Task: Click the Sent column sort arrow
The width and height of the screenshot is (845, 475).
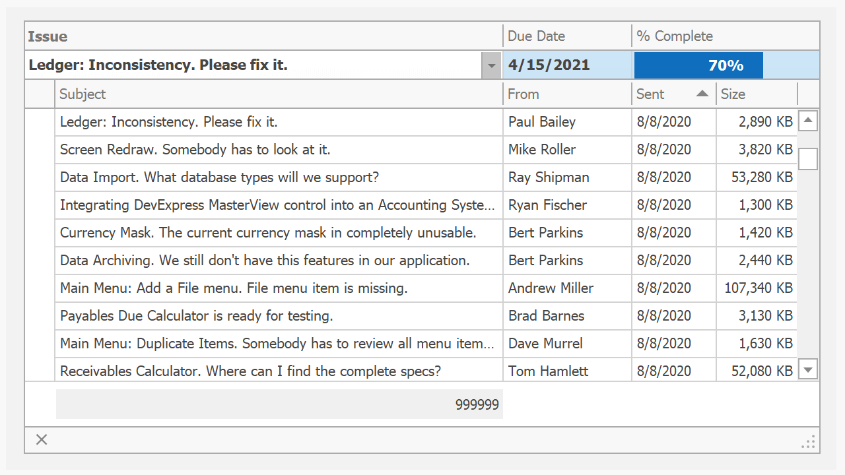Action: 702,94
